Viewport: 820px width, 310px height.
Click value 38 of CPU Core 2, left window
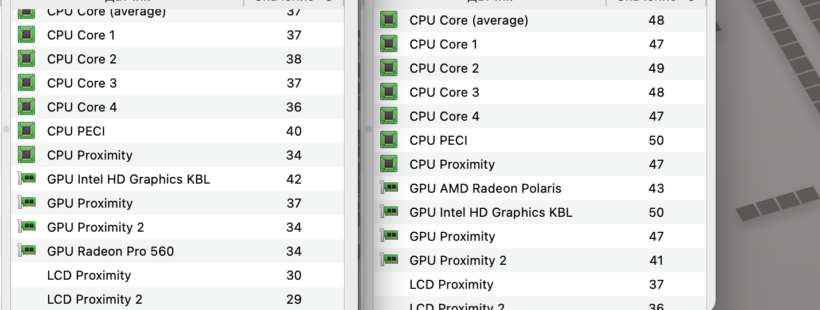pos(294,59)
